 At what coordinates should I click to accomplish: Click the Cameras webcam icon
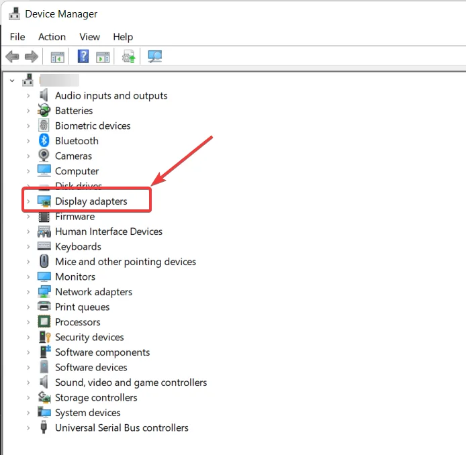[x=44, y=155]
